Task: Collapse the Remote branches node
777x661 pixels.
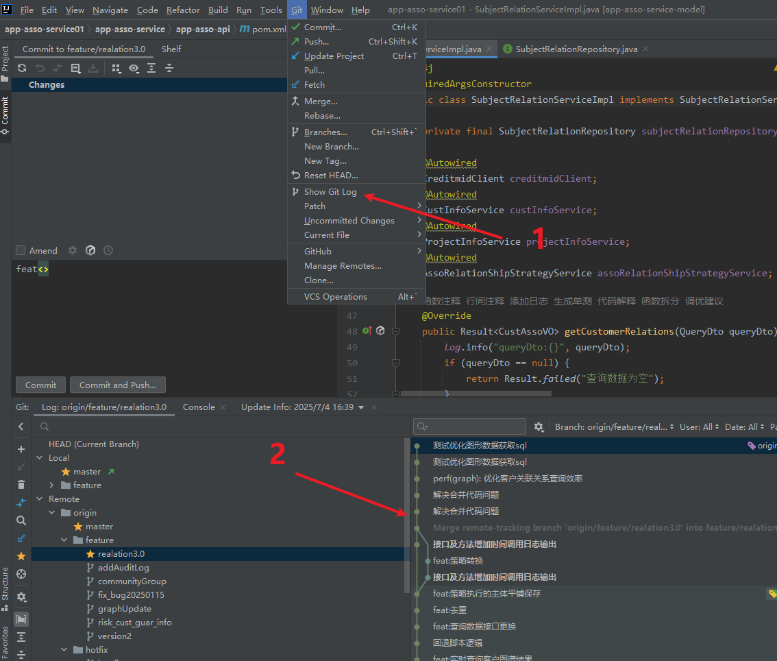Action: (x=40, y=499)
